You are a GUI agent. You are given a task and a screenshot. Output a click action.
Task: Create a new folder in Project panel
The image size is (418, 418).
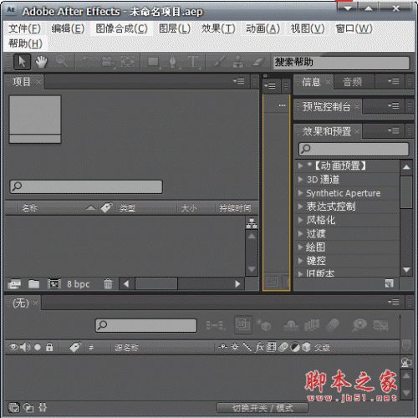(33, 284)
